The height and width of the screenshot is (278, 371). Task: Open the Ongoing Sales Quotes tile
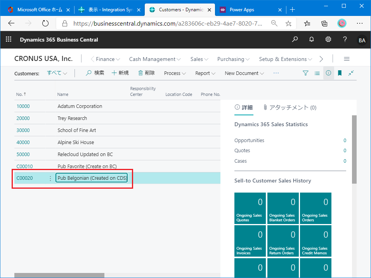pos(250,208)
